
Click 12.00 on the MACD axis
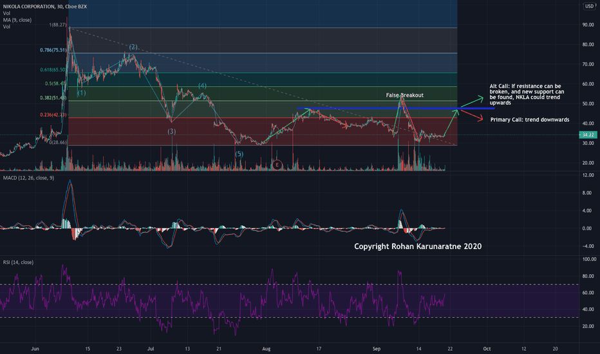[588, 175]
